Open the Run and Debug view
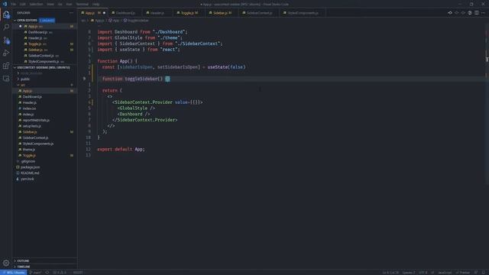This screenshot has width=489, height=275. point(6,53)
